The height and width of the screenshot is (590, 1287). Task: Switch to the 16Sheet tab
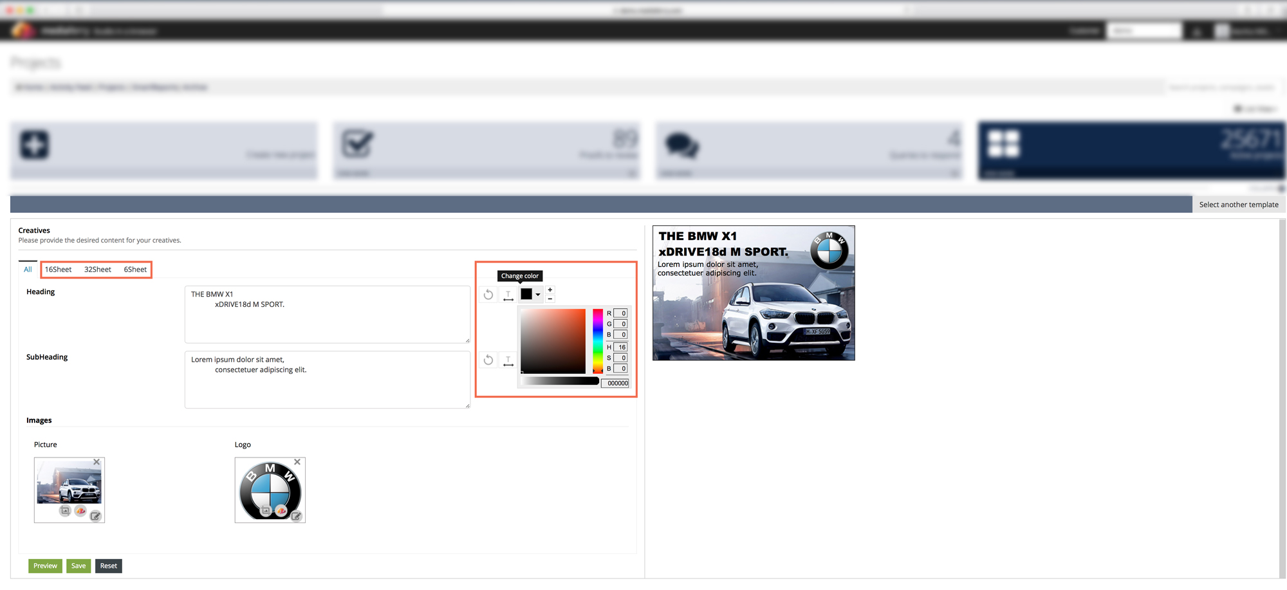[x=58, y=270]
